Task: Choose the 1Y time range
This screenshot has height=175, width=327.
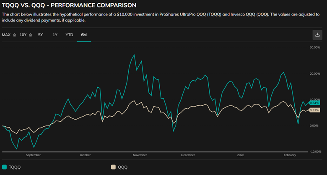Action: point(55,35)
